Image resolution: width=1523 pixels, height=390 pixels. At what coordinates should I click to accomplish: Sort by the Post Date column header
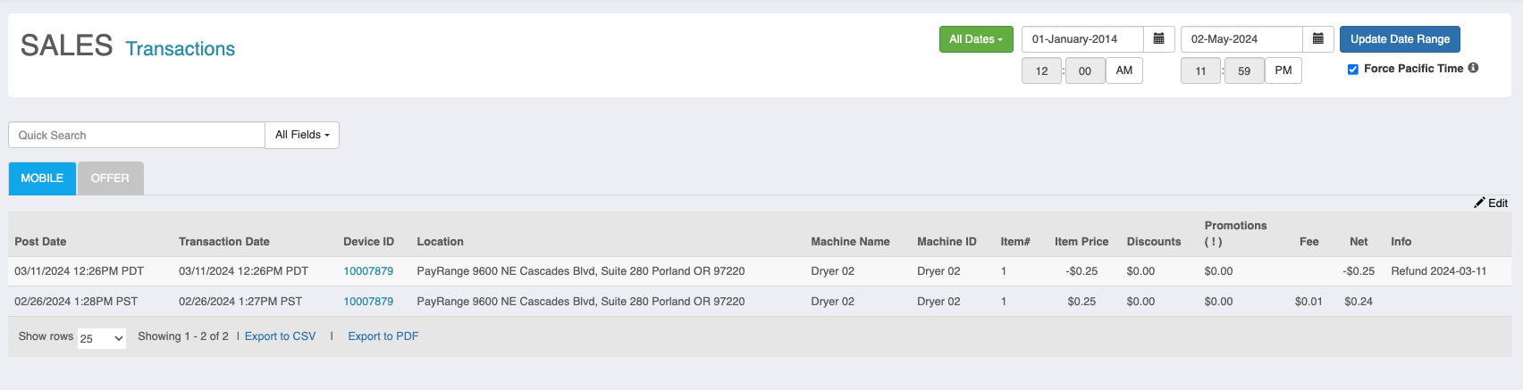(40, 242)
